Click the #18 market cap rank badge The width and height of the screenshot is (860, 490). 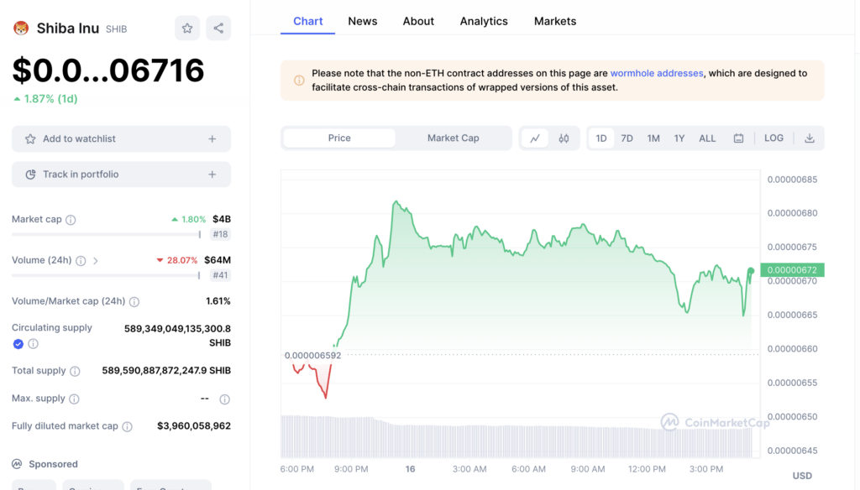tap(221, 234)
